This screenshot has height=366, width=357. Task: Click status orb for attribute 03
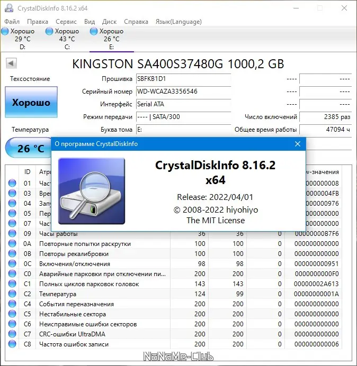coord(12,193)
